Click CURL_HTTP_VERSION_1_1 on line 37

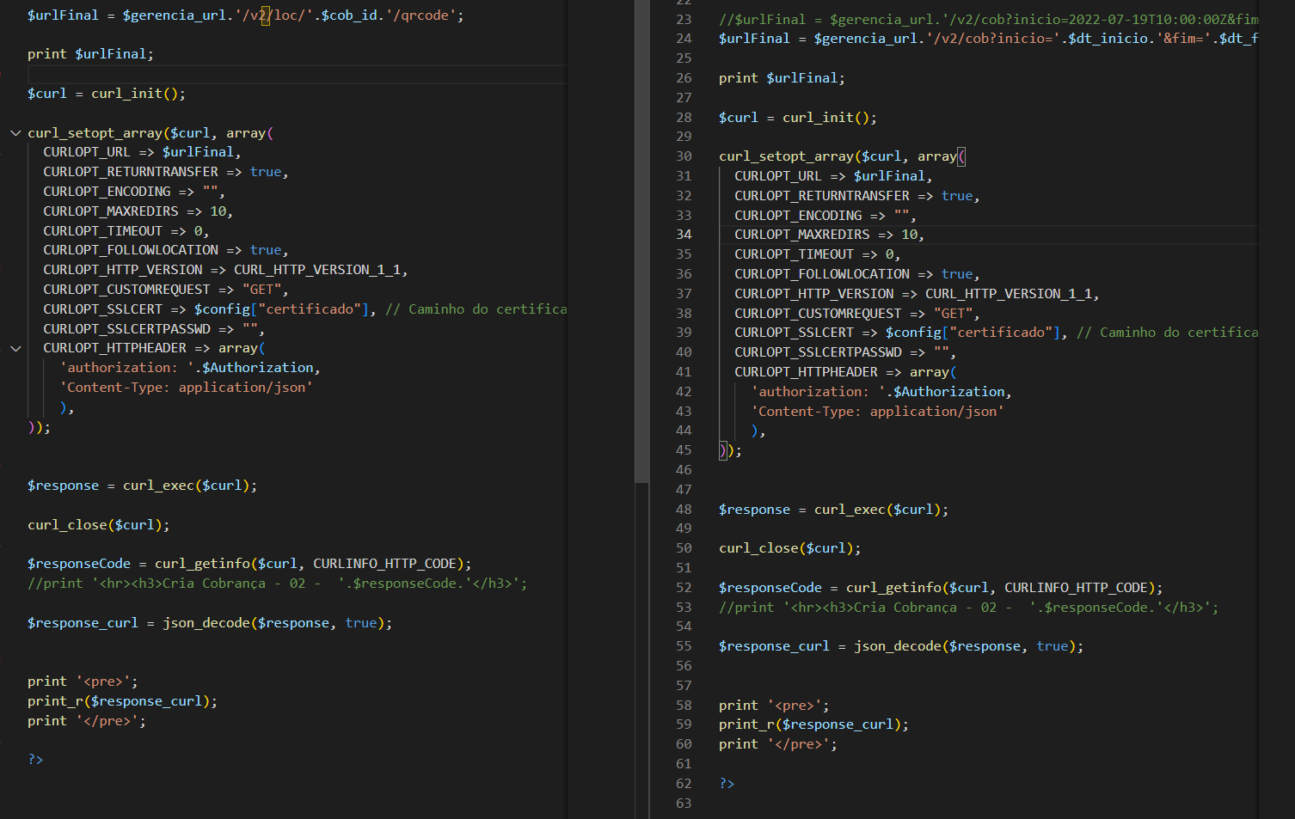tap(1008, 294)
